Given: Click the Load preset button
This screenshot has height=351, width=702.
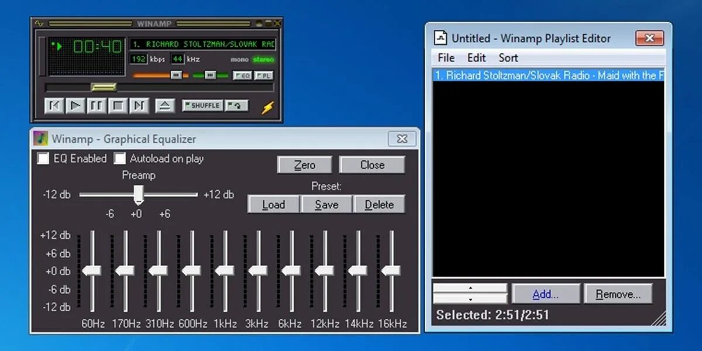Looking at the screenshot, I should pos(273,205).
